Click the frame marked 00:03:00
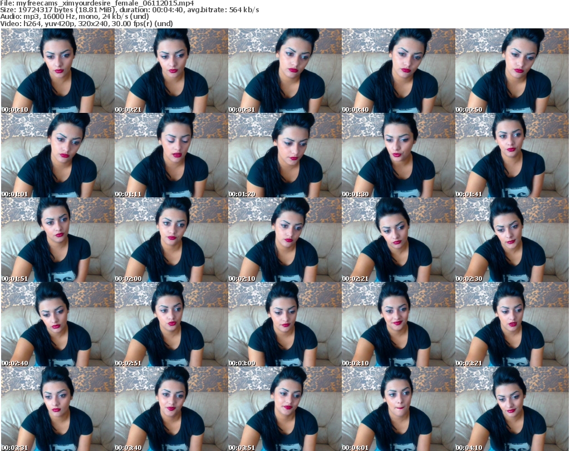The width and height of the screenshot is (570, 451). pyautogui.click(x=284, y=324)
